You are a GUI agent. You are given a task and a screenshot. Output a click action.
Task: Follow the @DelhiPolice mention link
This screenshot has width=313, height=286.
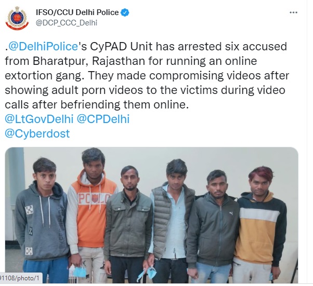coord(43,46)
